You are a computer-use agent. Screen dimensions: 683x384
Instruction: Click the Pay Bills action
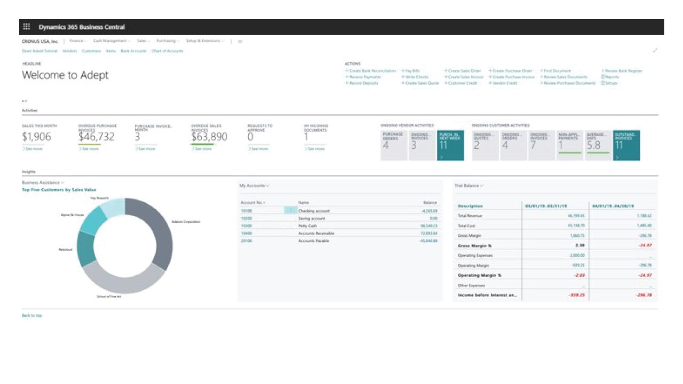point(411,71)
